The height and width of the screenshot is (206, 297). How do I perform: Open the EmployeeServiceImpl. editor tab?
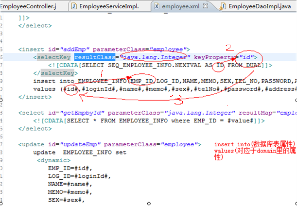click(x=109, y=6)
